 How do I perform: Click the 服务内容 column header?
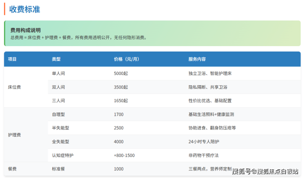click(197, 59)
